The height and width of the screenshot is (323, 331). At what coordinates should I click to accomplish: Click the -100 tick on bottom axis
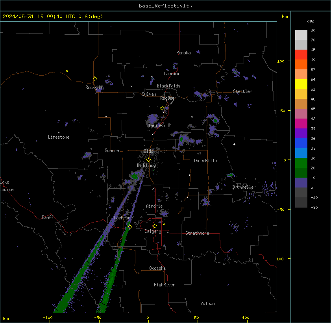48,318
